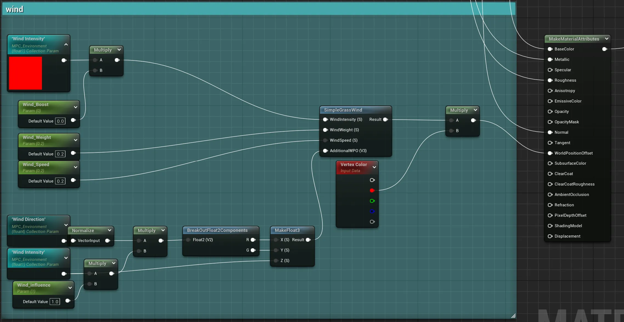624x322 pixels.
Task: Click the Wind_Boost Default Value field
Action: (x=60, y=121)
